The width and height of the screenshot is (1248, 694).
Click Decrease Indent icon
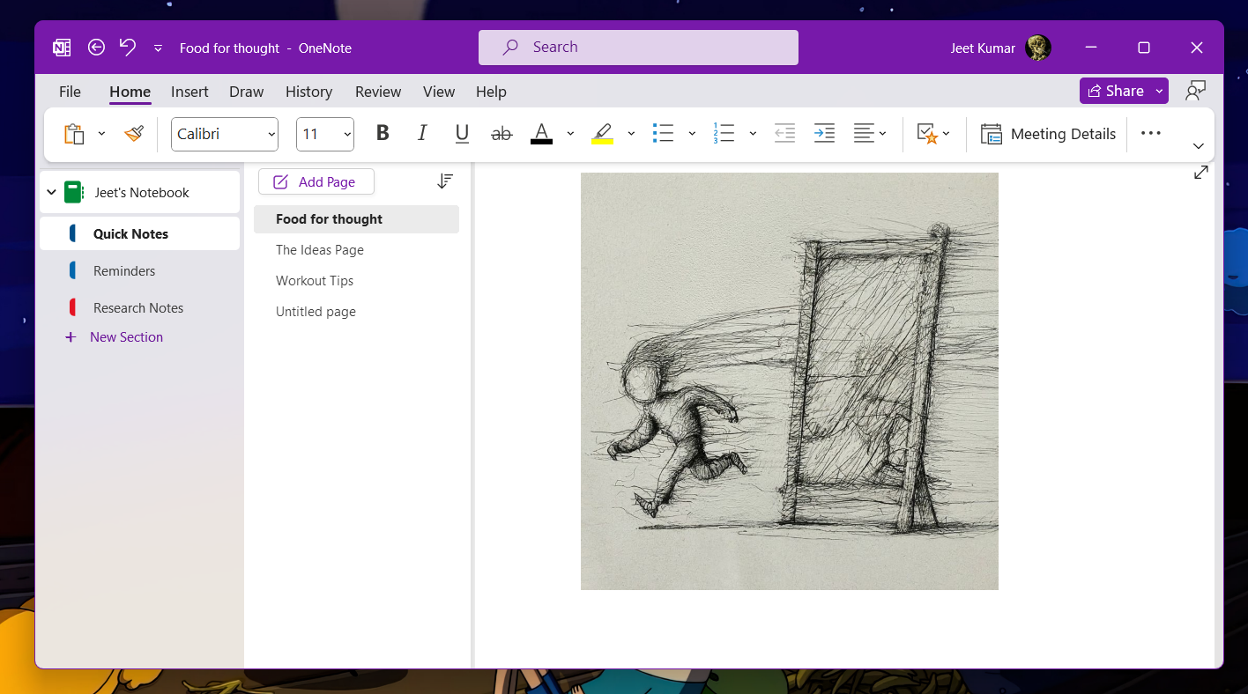coord(784,134)
